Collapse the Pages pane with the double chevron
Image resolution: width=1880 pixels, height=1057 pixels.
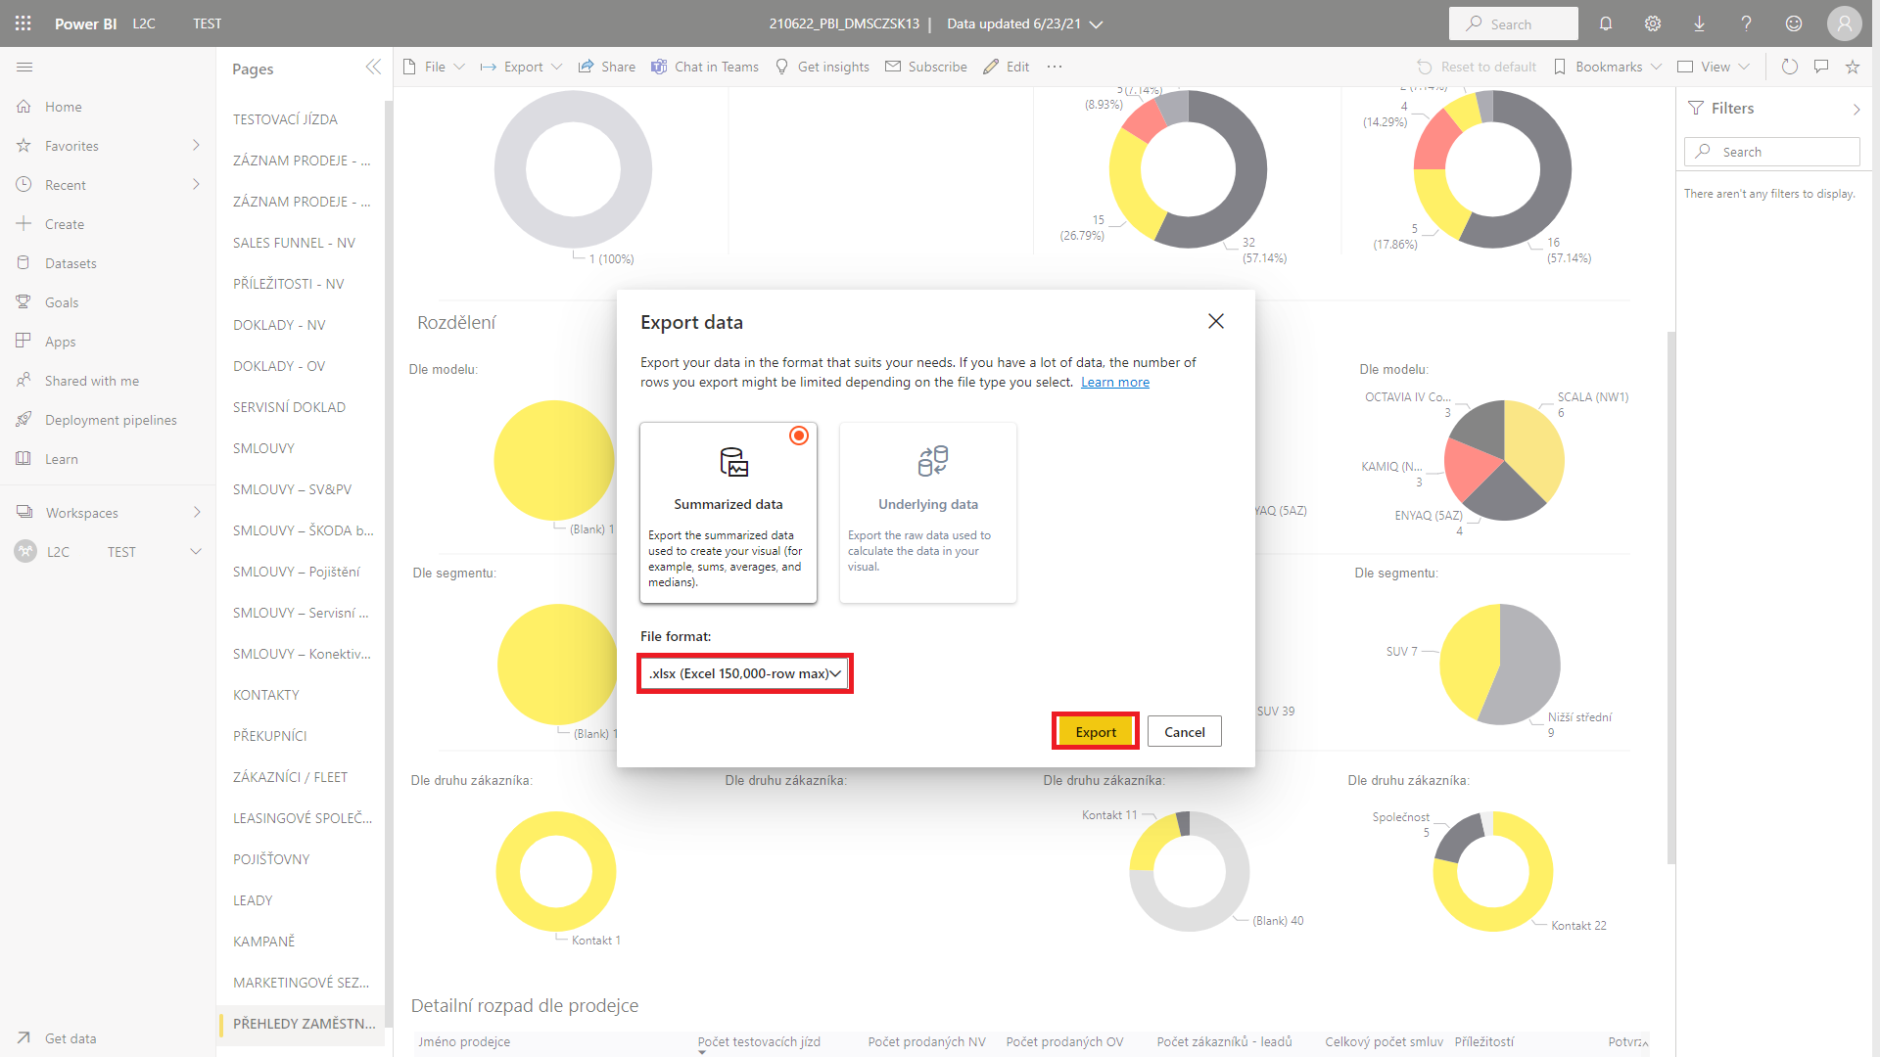(x=373, y=67)
